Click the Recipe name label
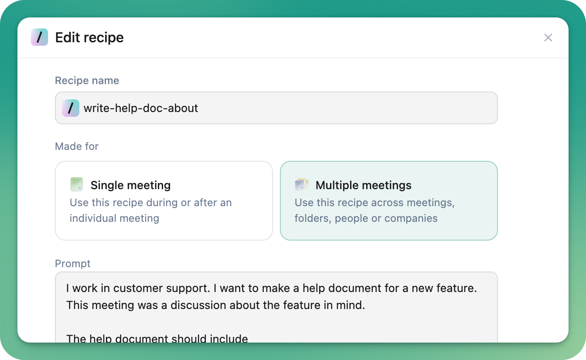586x360 pixels. (x=87, y=81)
